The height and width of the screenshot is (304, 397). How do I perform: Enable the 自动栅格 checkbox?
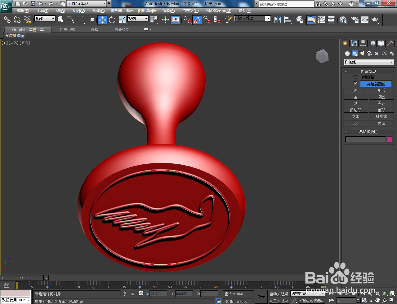point(355,77)
